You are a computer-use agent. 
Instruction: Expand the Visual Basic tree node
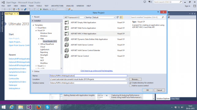pos(36,28)
